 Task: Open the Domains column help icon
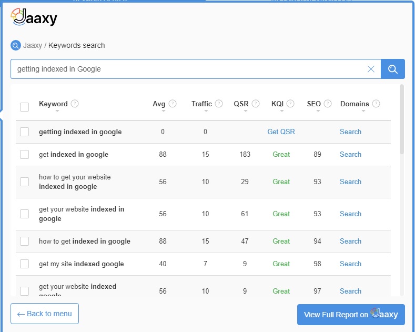(376, 104)
